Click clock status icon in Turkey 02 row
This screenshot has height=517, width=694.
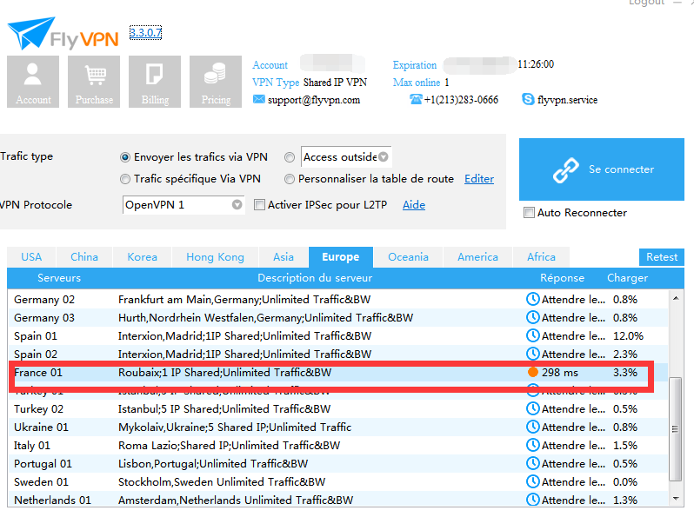[533, 408]
